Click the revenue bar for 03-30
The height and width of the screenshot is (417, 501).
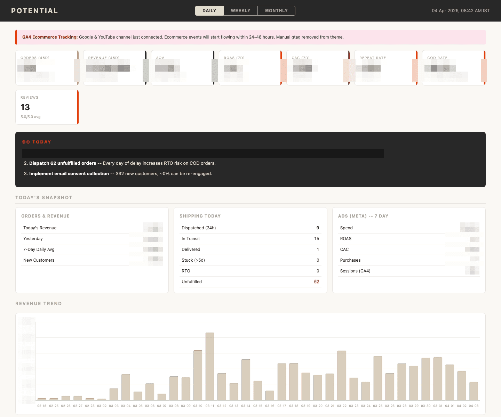coord(426,379)
